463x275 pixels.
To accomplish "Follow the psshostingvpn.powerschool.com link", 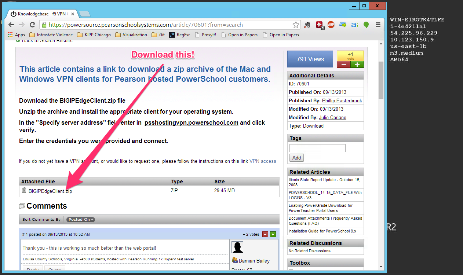I will coord(192,122).
